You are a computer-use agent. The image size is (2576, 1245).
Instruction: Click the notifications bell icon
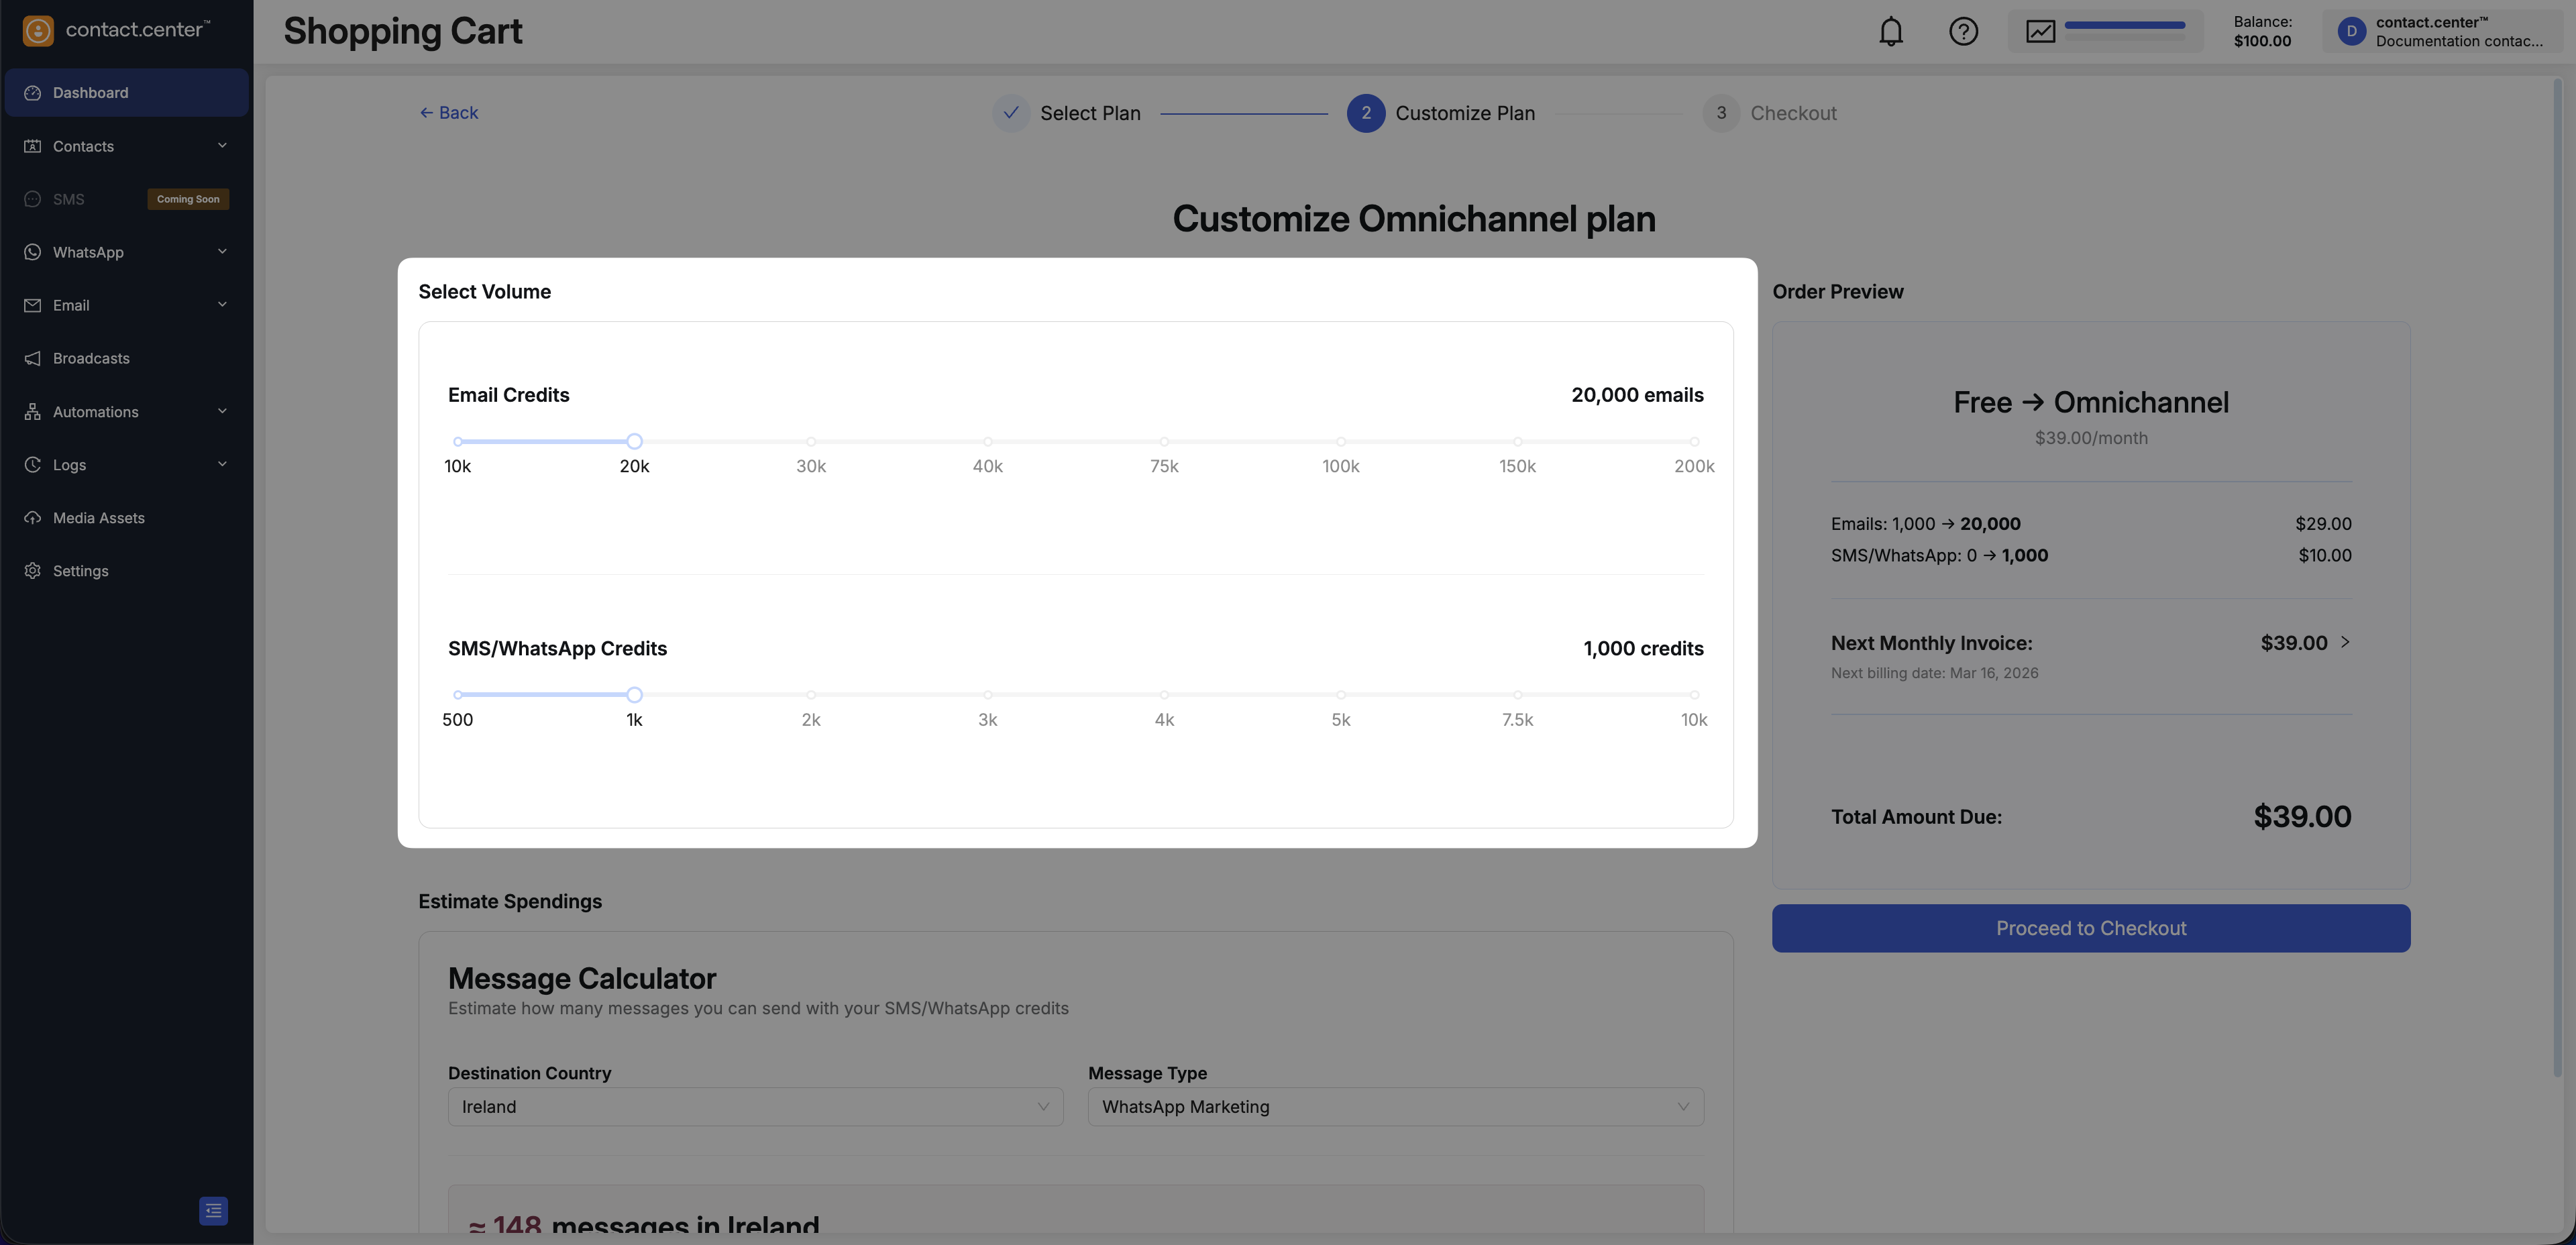coord(1890,32)
